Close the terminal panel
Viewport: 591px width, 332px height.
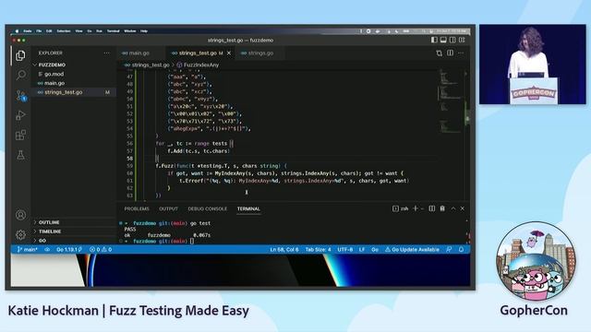[x=463, y=208]
